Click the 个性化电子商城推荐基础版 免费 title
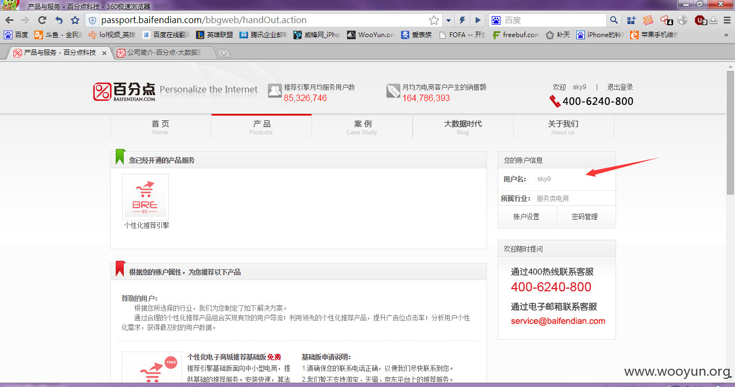 (x=234, y=357)
